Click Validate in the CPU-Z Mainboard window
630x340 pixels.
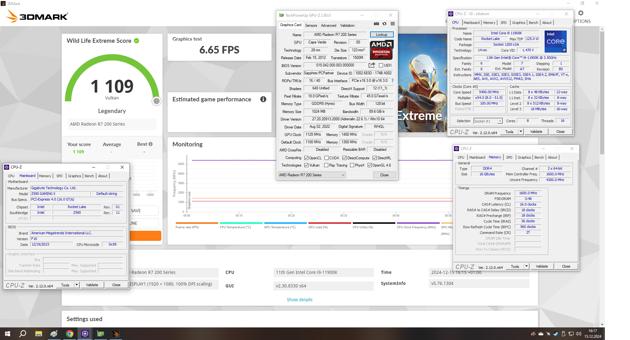[x=92, y=285]
